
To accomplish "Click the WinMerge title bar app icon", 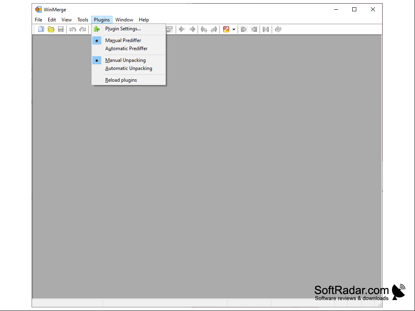I will (38, 10).
